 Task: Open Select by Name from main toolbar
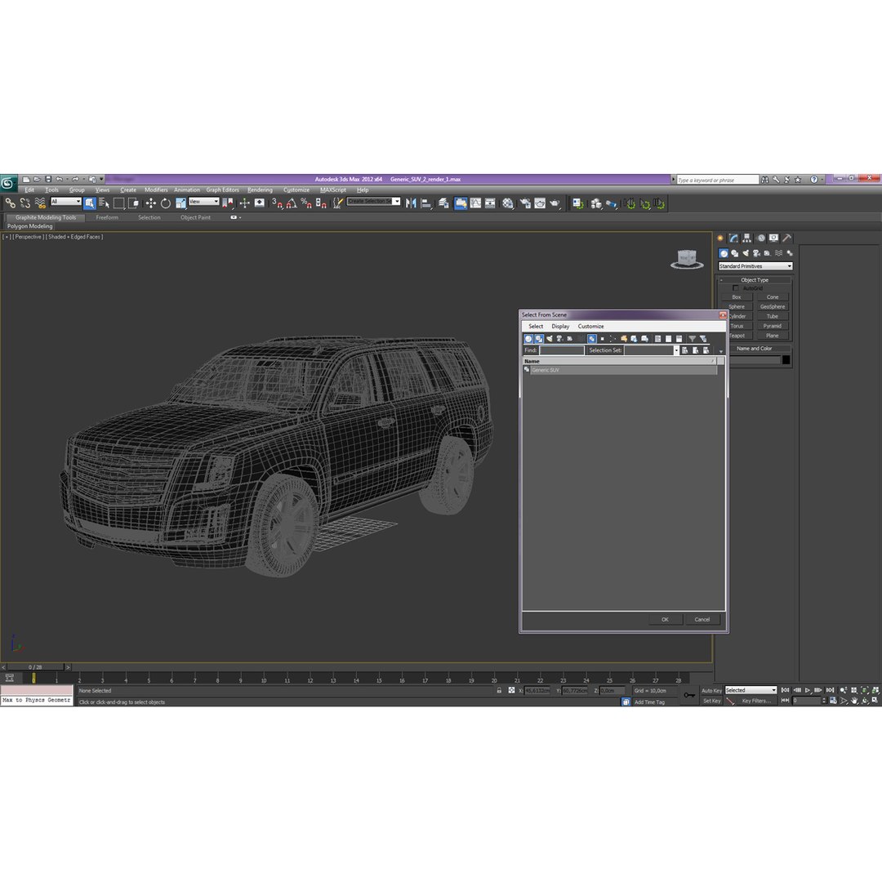pyautogui.click(x=104, y=203)
